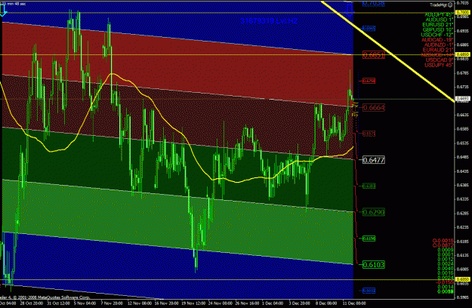Click the blue '31679319 LvlH2' text

coord(269,21)
